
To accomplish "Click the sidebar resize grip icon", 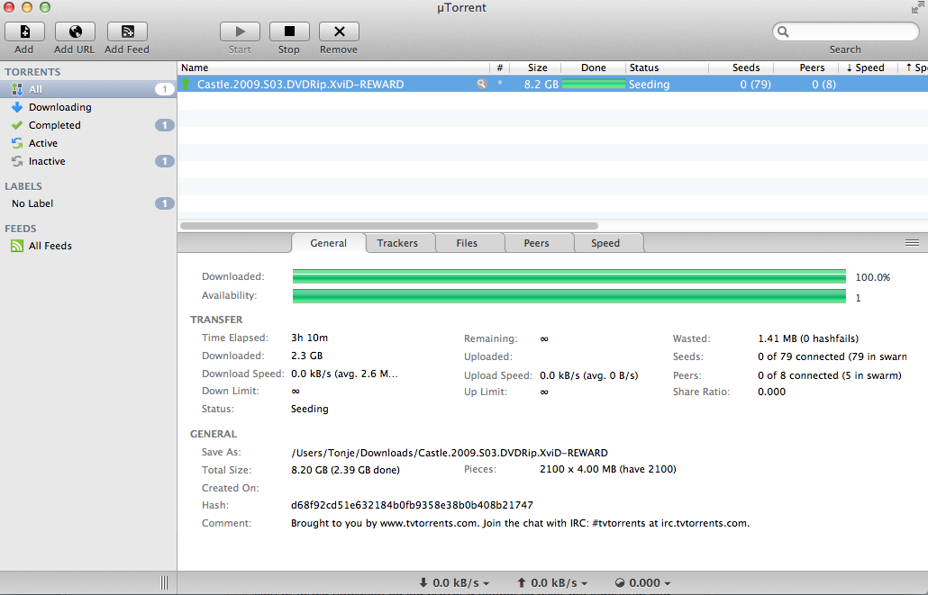I will (164, 582).
